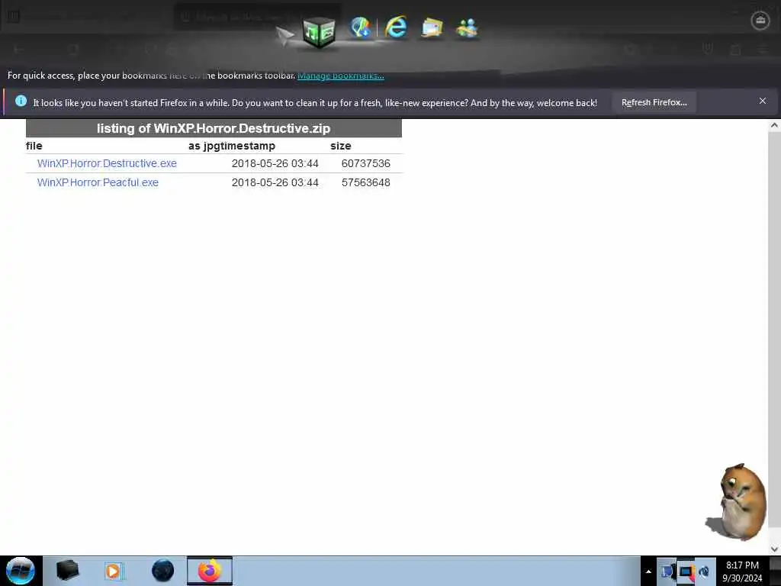Open the mail envelope dock icon
The width and height of the screenshot is (781, 586).
click(432, 28)
